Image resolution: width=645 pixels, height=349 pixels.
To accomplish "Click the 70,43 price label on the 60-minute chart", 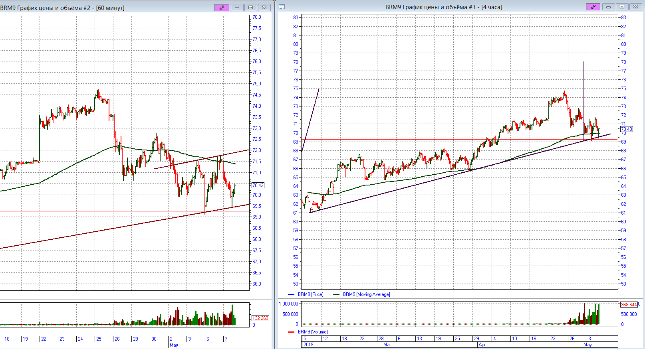I will 258,185.
